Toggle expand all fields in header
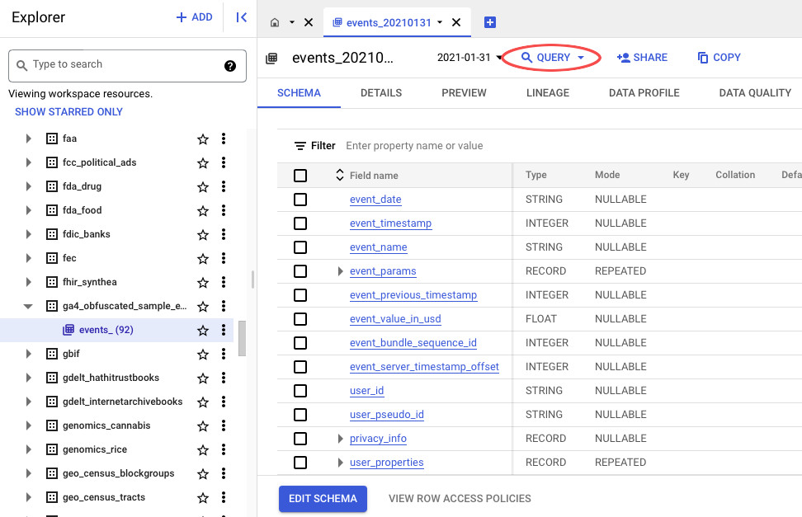This screenshot has width=802, height=517. click(340, 175)
